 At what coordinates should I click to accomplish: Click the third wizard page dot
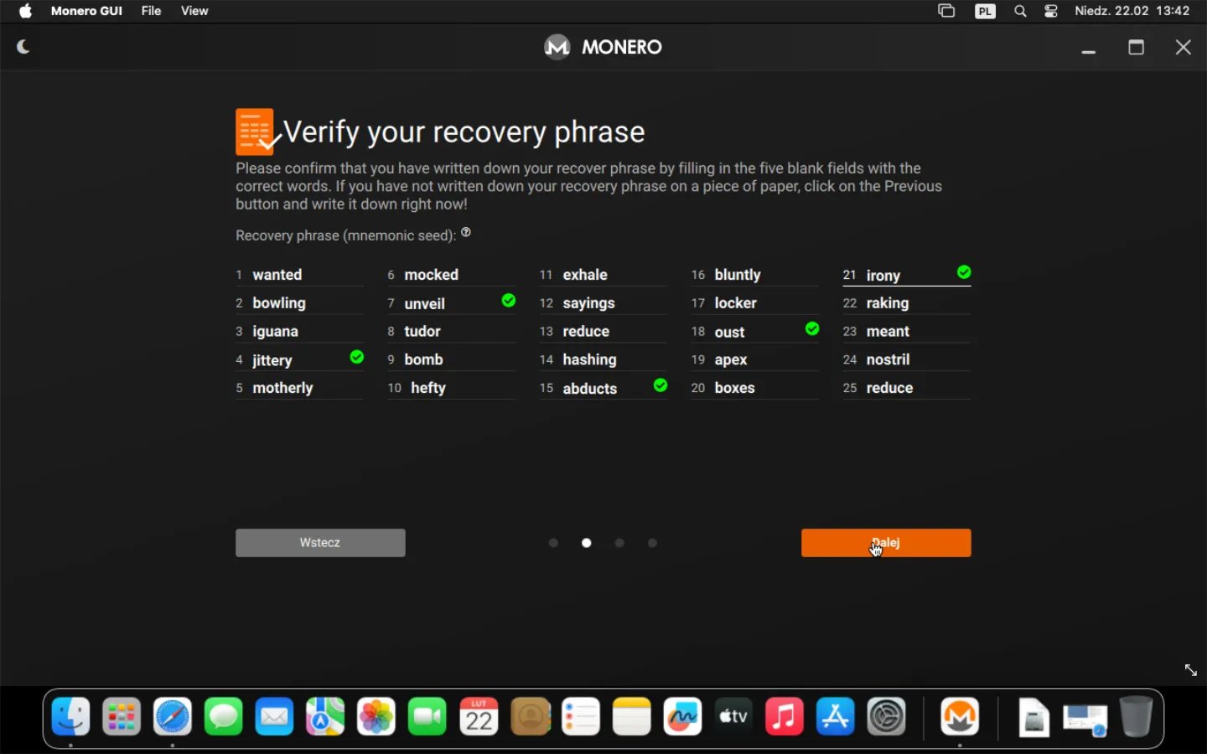pyautogui.click(x=619, y=543)
